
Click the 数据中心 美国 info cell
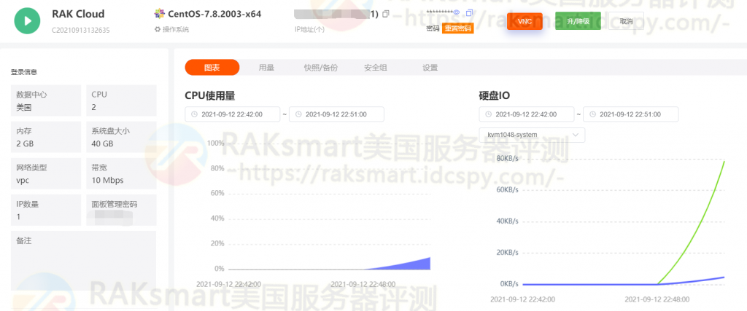pos(46,101)
